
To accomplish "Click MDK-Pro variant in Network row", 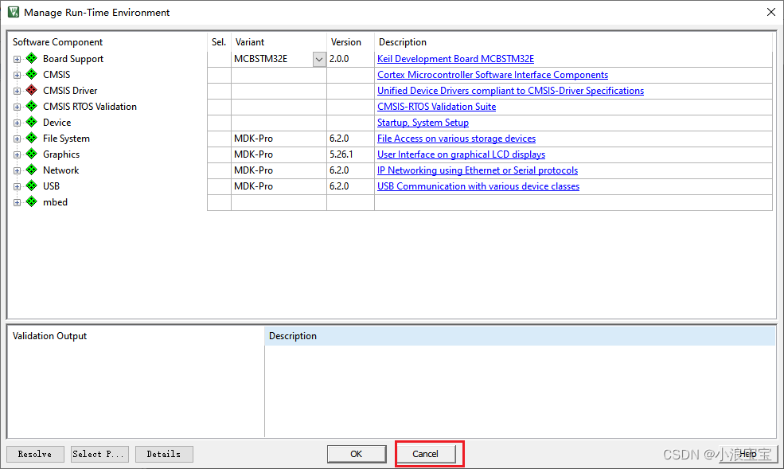I will point(253,170).
